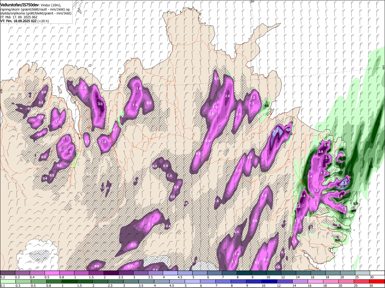Click the pale lavender snow swatch at 4

click(170, 273)
